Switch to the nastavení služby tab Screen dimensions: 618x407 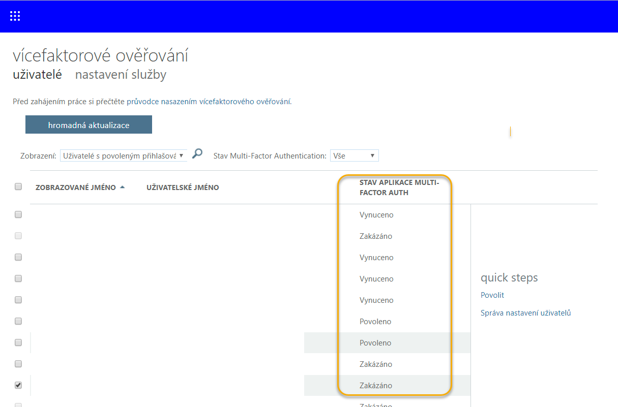(121, 75)
